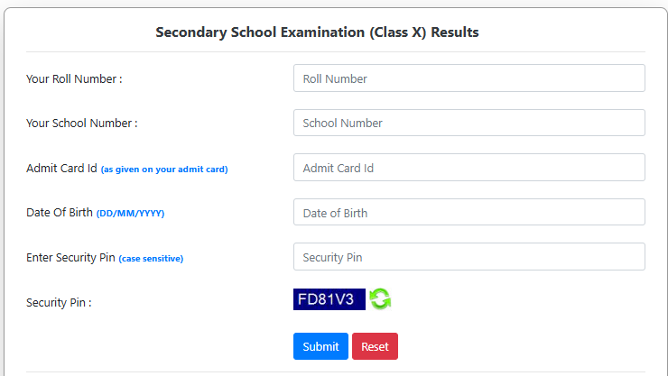Click the DD/MM/YYYY format hint
The width and height of the screenshot is (668, 376).
[131, 214]
